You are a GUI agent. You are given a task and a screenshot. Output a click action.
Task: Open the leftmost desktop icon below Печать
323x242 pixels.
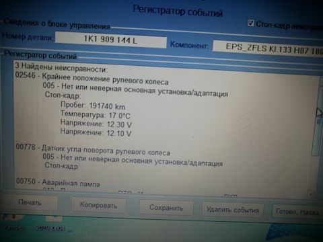coord(14,223)
